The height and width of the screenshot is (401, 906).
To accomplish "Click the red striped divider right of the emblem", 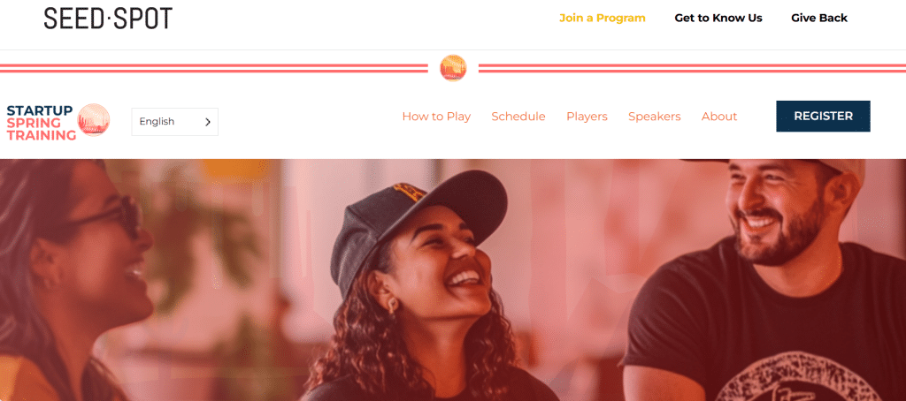I will click(692, 68).
